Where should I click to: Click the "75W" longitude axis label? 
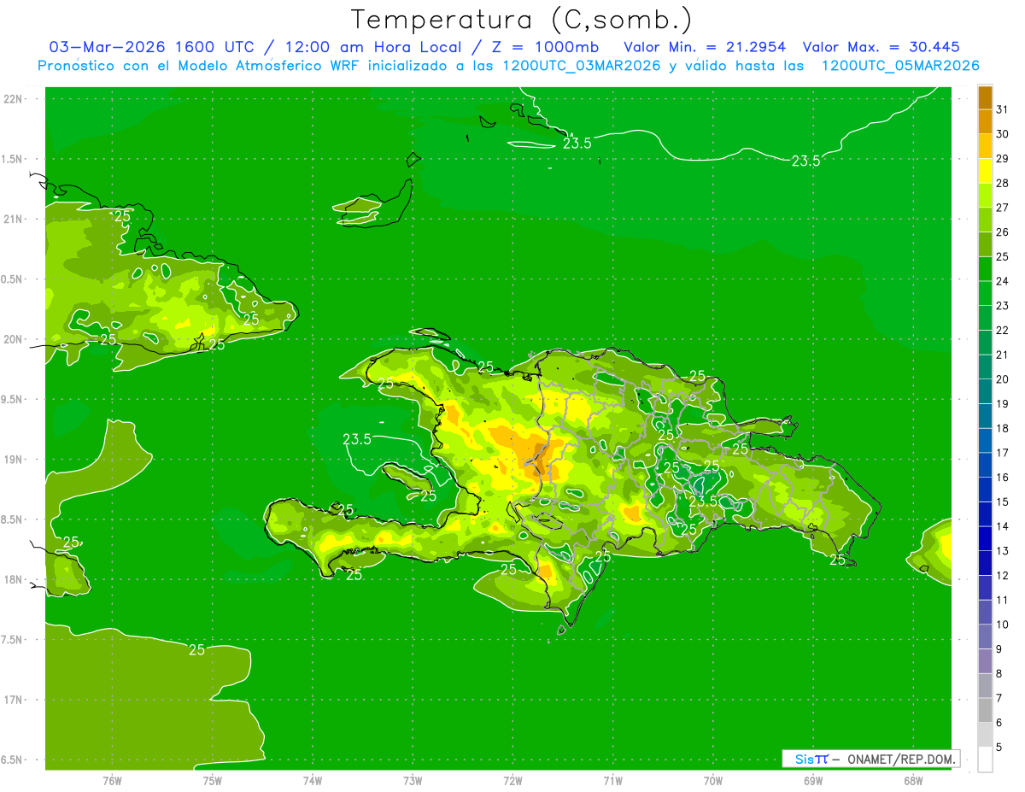[x=213, y=781]
